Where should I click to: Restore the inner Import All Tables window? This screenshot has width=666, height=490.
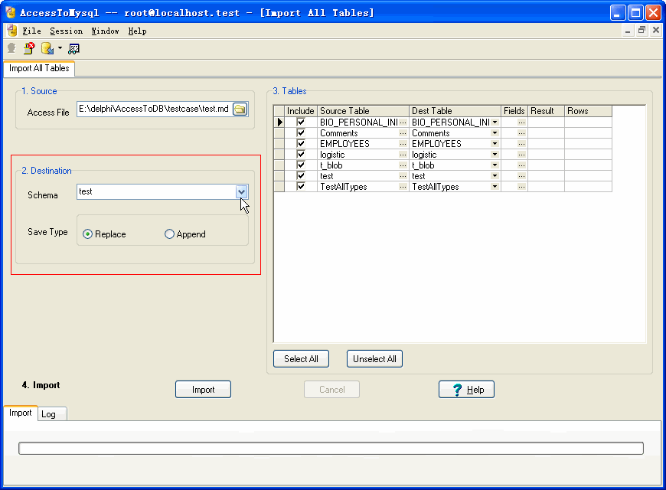pyautogui.click(x=642, y=30)
